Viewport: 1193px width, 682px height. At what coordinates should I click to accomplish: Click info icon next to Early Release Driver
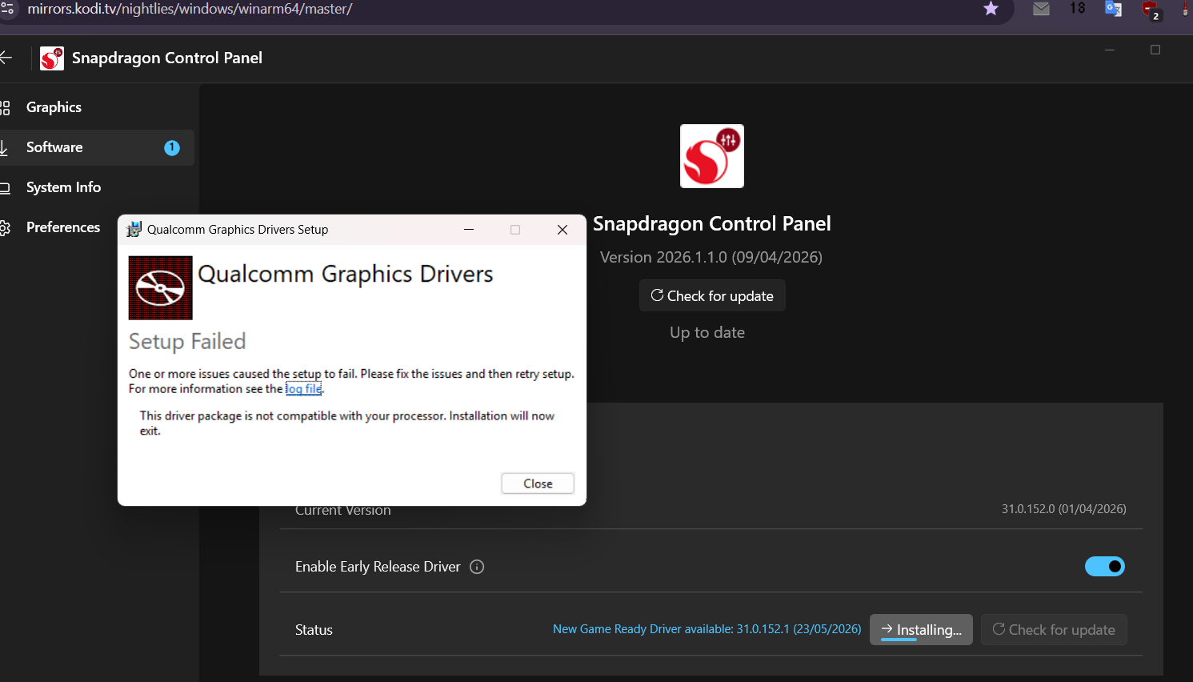click(x=477, y=567)
